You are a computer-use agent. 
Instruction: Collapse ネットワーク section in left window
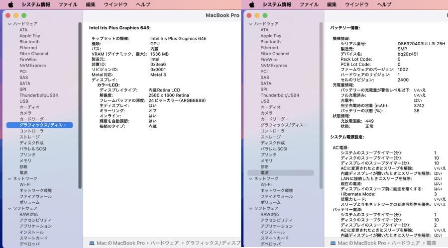[9, 178]
